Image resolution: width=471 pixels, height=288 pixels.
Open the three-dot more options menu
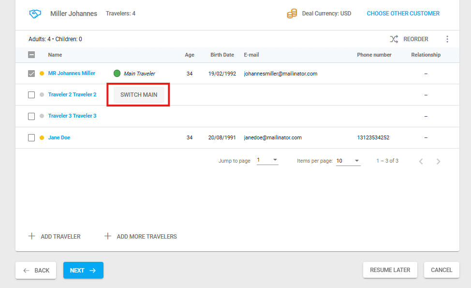[x=447, y=39]
